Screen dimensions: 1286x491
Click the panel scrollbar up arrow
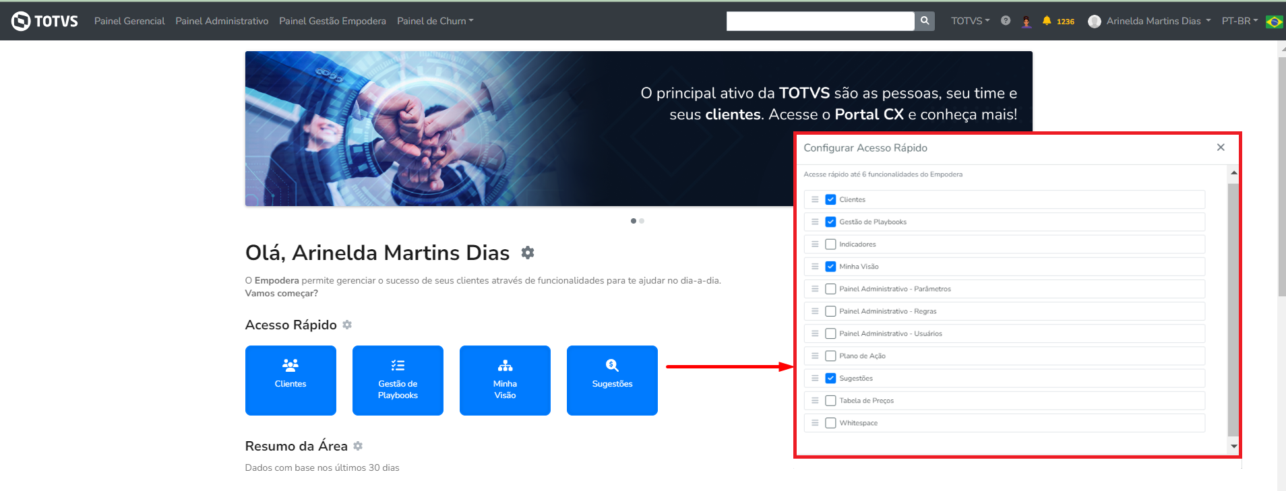pyautogui.click(x=1234, y=173)
